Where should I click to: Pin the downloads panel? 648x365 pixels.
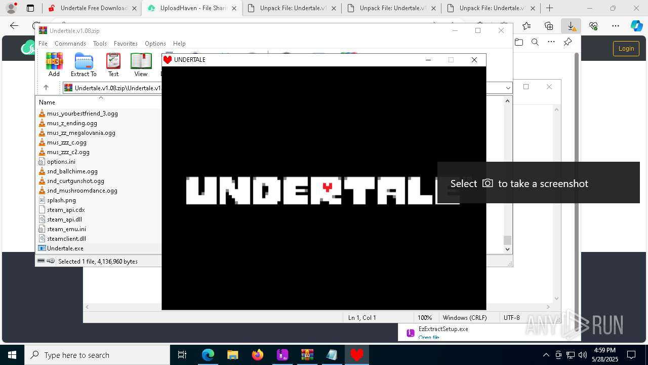[x=568, y=43]
